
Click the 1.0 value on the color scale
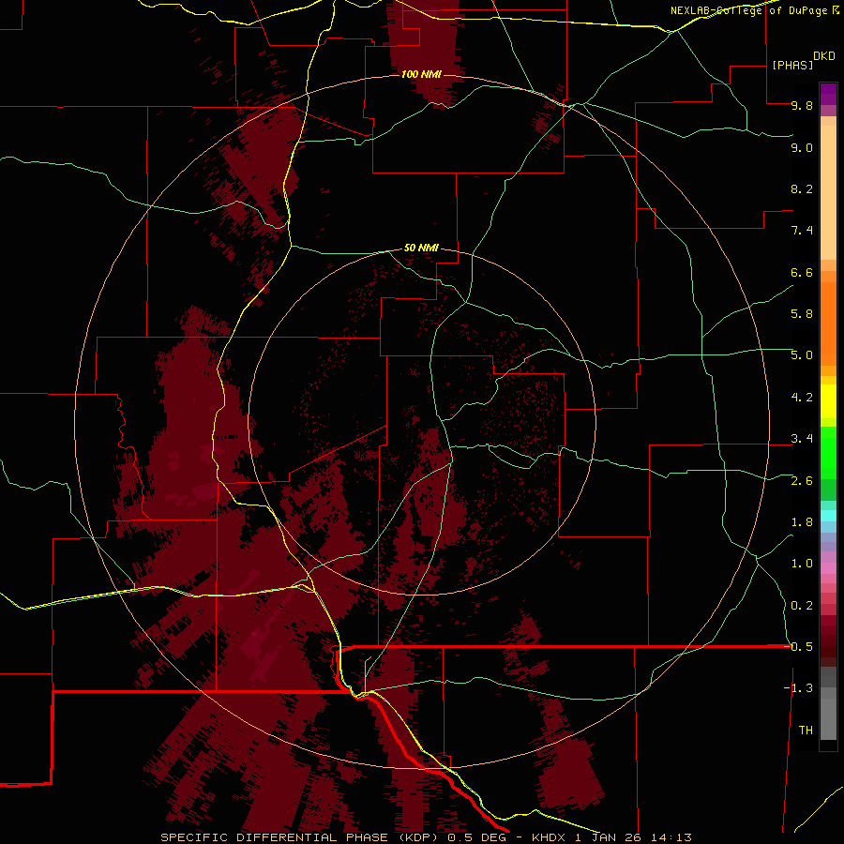[802, 564]
